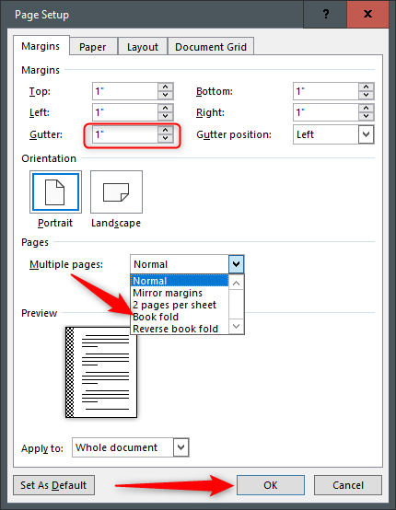
Task: Click the list scrollbar down arrow
Action: (237, 326)
